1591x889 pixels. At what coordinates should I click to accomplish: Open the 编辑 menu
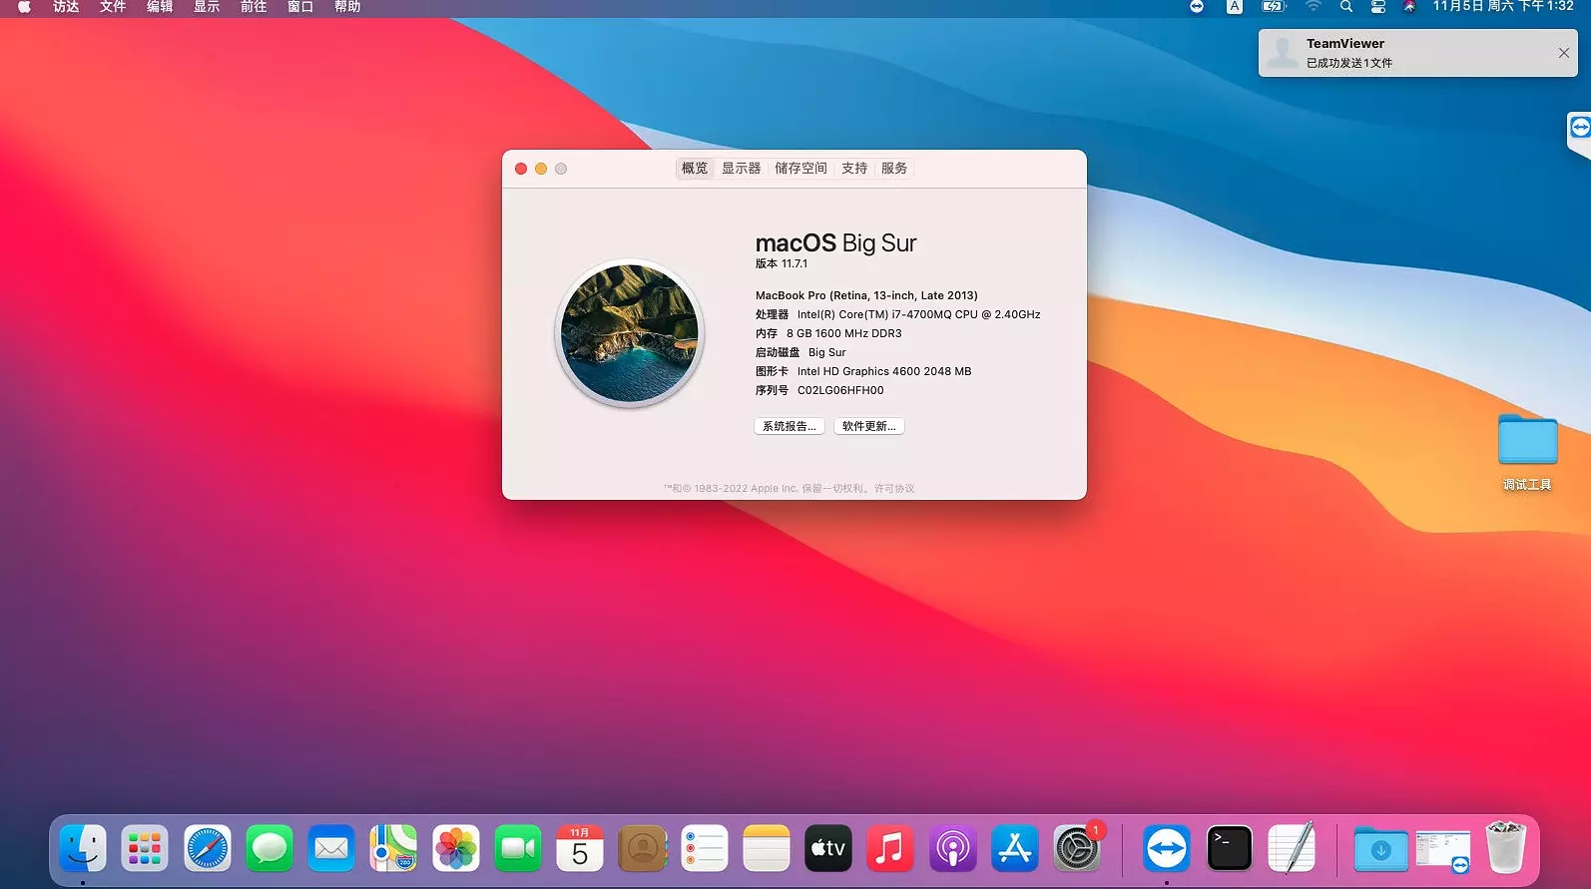[x=160, y=7]
